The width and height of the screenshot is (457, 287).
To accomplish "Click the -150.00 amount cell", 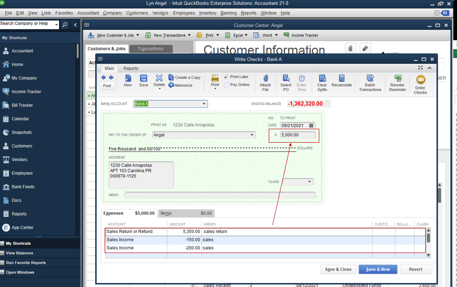I will pos(184,240).
